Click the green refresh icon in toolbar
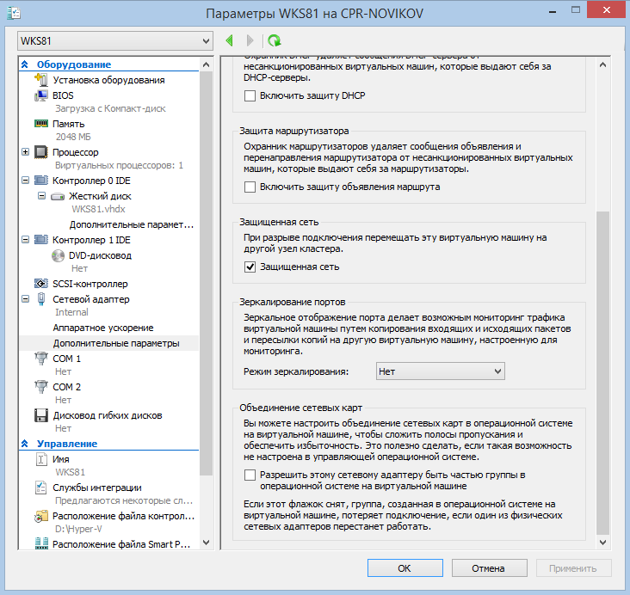 click(x=274, y=40)
